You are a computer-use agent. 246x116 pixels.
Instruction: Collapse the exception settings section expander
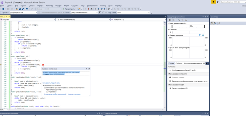[43, 86]
